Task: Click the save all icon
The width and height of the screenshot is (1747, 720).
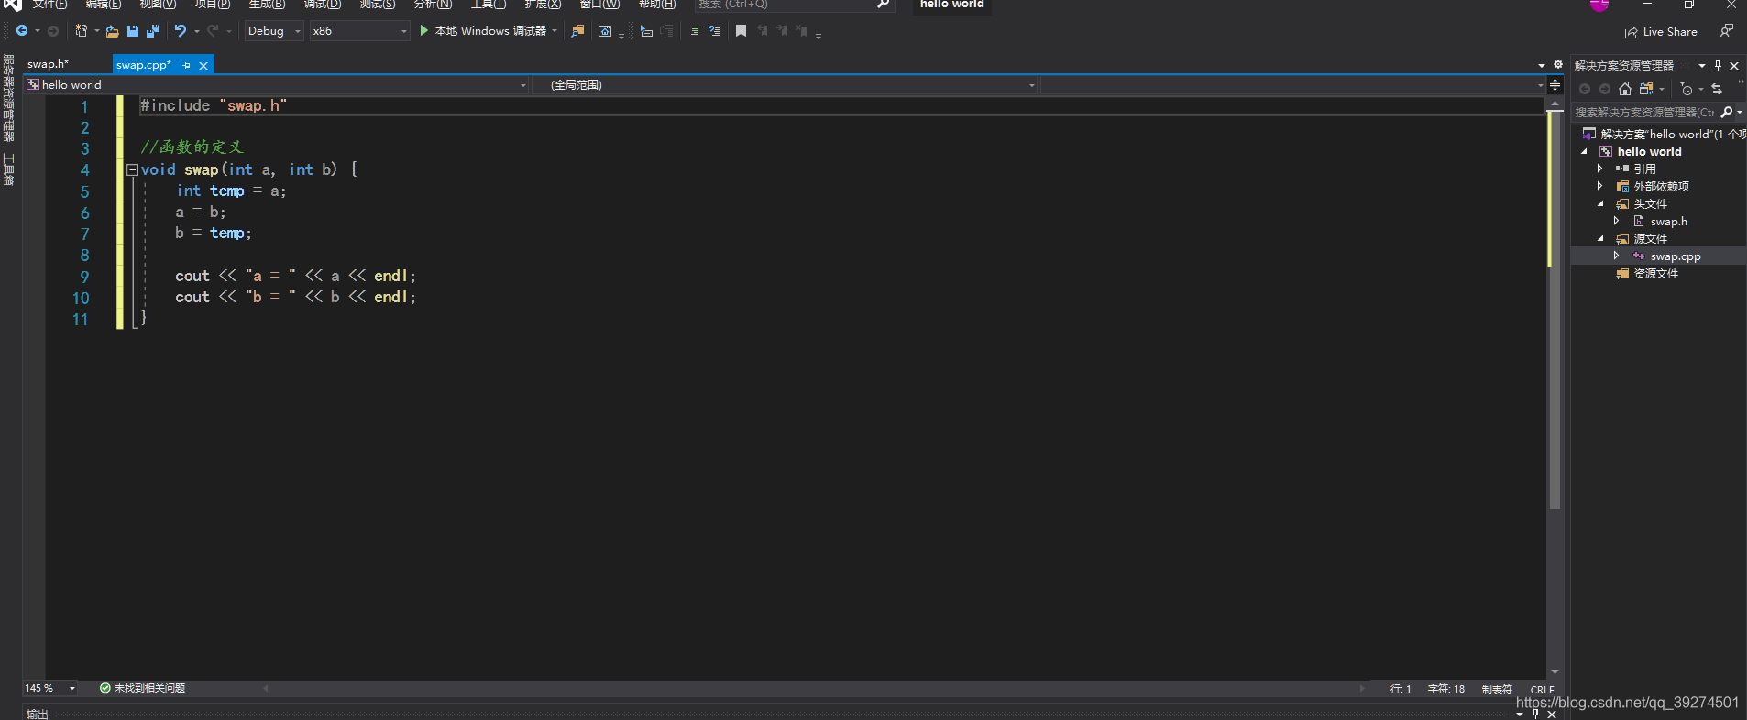Action: (153, 31)
